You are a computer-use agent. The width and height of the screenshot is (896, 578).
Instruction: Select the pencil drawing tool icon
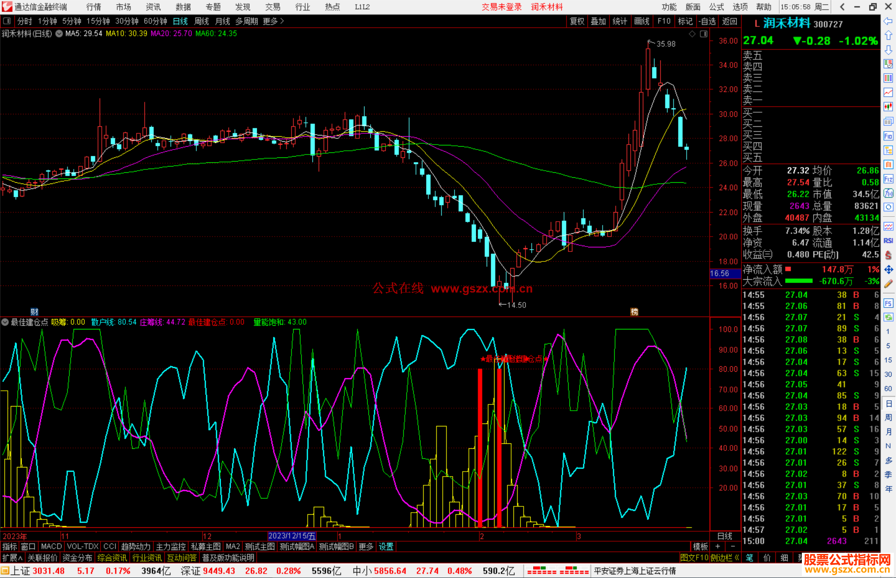click(x=888, y=284)
